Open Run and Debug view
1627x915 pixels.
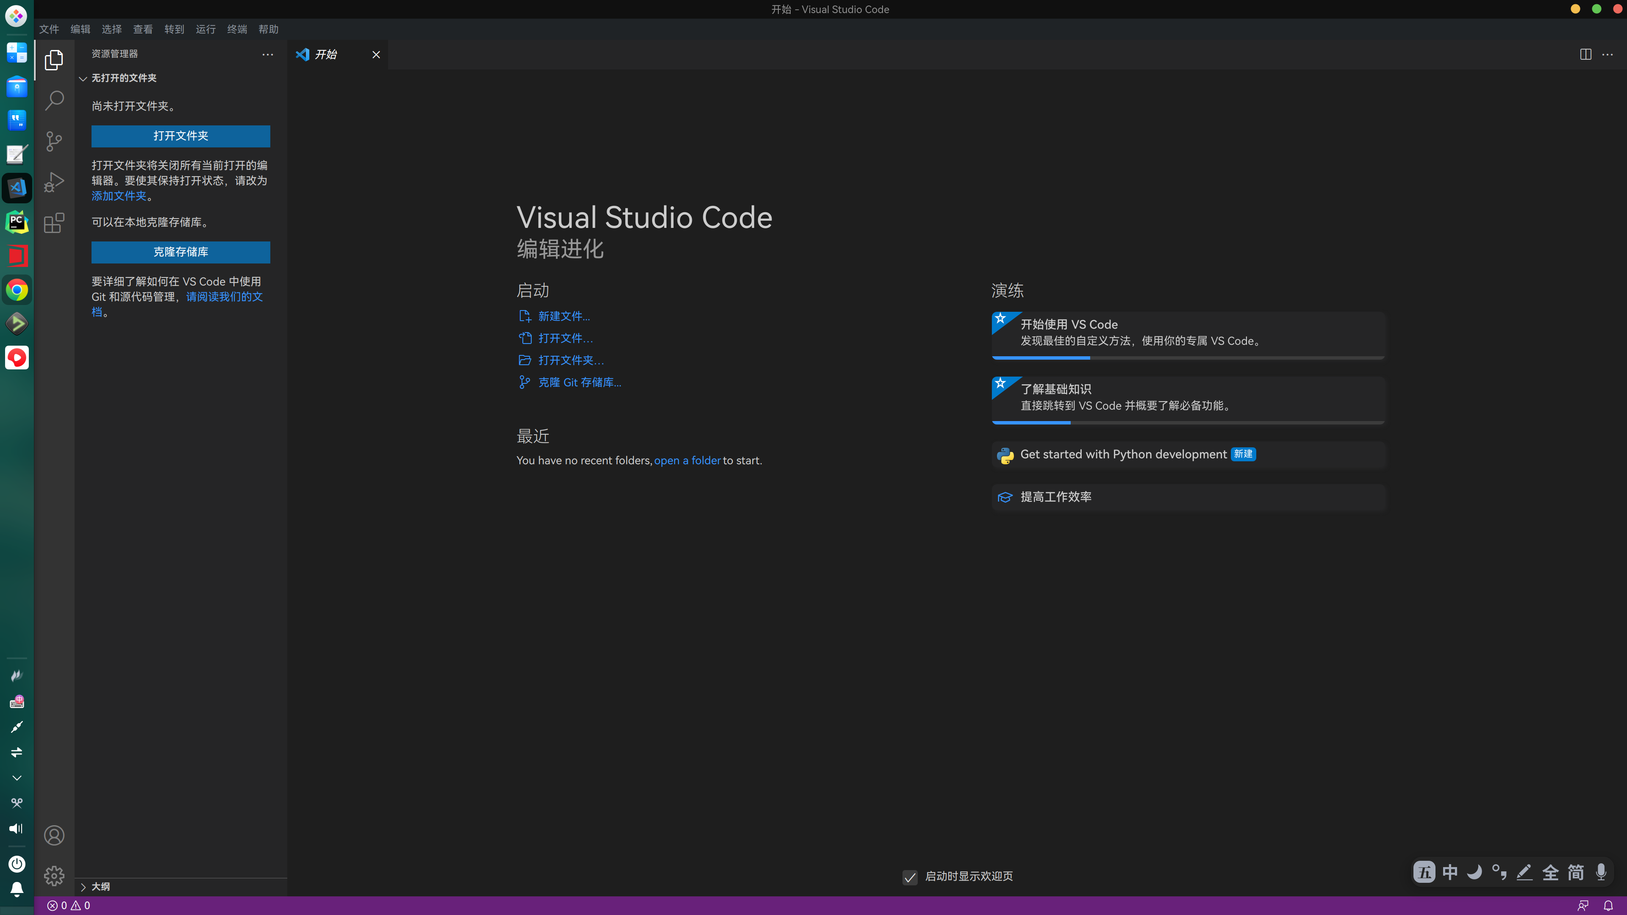[x=54, y=183]
